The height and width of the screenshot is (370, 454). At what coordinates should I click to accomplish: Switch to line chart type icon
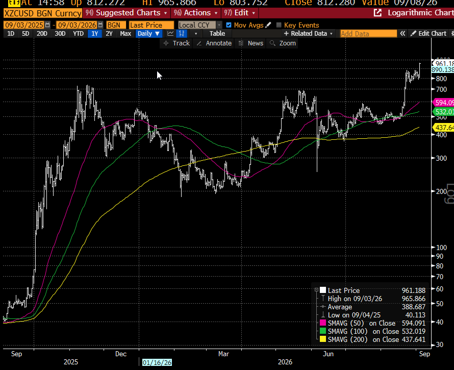[x=170, y=34]
